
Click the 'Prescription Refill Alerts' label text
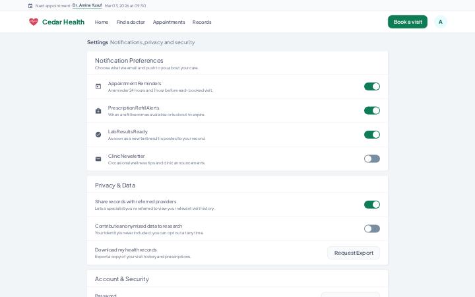pyautogui.click(x=133, y=108)
